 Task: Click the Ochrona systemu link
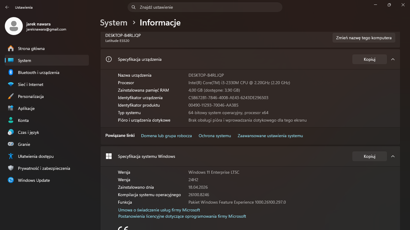click(x=215, y=136)
